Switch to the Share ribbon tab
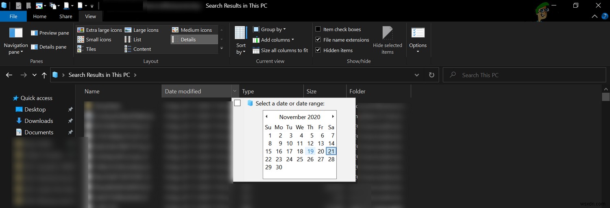 pyautogui.click(x=65, y=16)
